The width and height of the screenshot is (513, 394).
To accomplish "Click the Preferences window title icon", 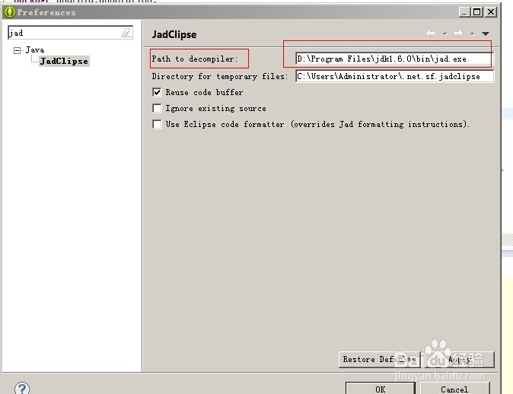I will pos(9,12).
